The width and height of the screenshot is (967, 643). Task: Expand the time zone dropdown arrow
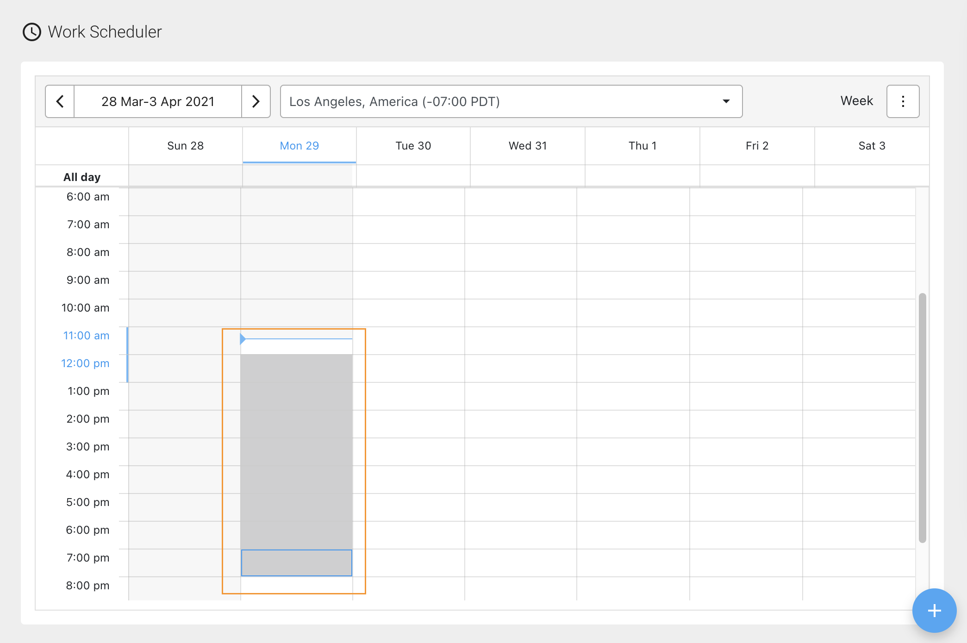[726, 101]
